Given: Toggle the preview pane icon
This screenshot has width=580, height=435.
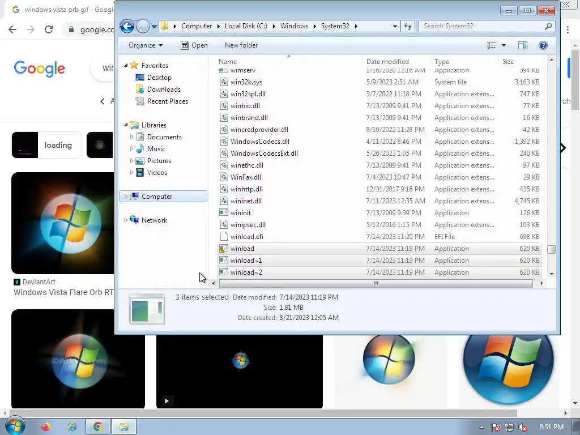Looking at the screenshot, I should pos(523,45).
